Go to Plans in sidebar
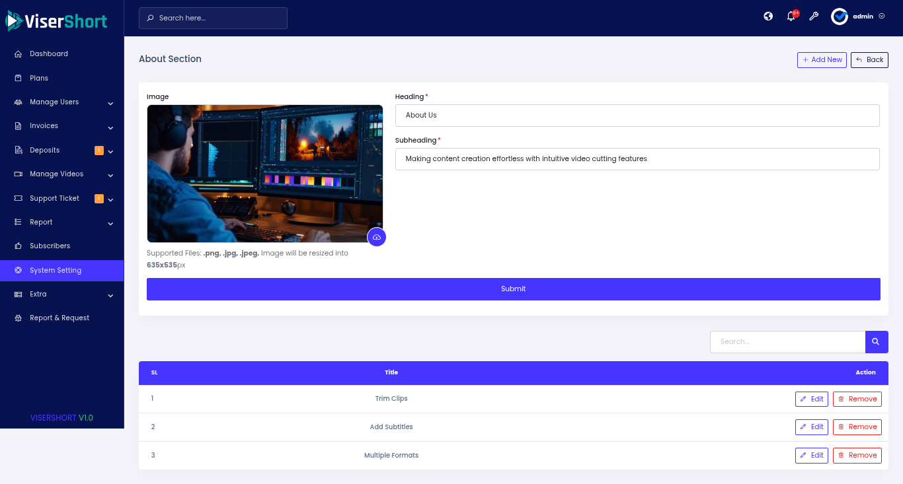Image resolution: width=903 pixels, height=484 pixels. (x=39, y=78)
